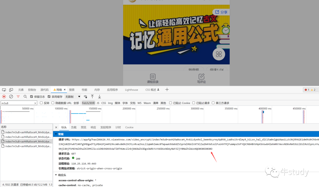This screenshot has width=319, height=187.
Task: Toggle device emulation icon
Action: pos(11,90)
